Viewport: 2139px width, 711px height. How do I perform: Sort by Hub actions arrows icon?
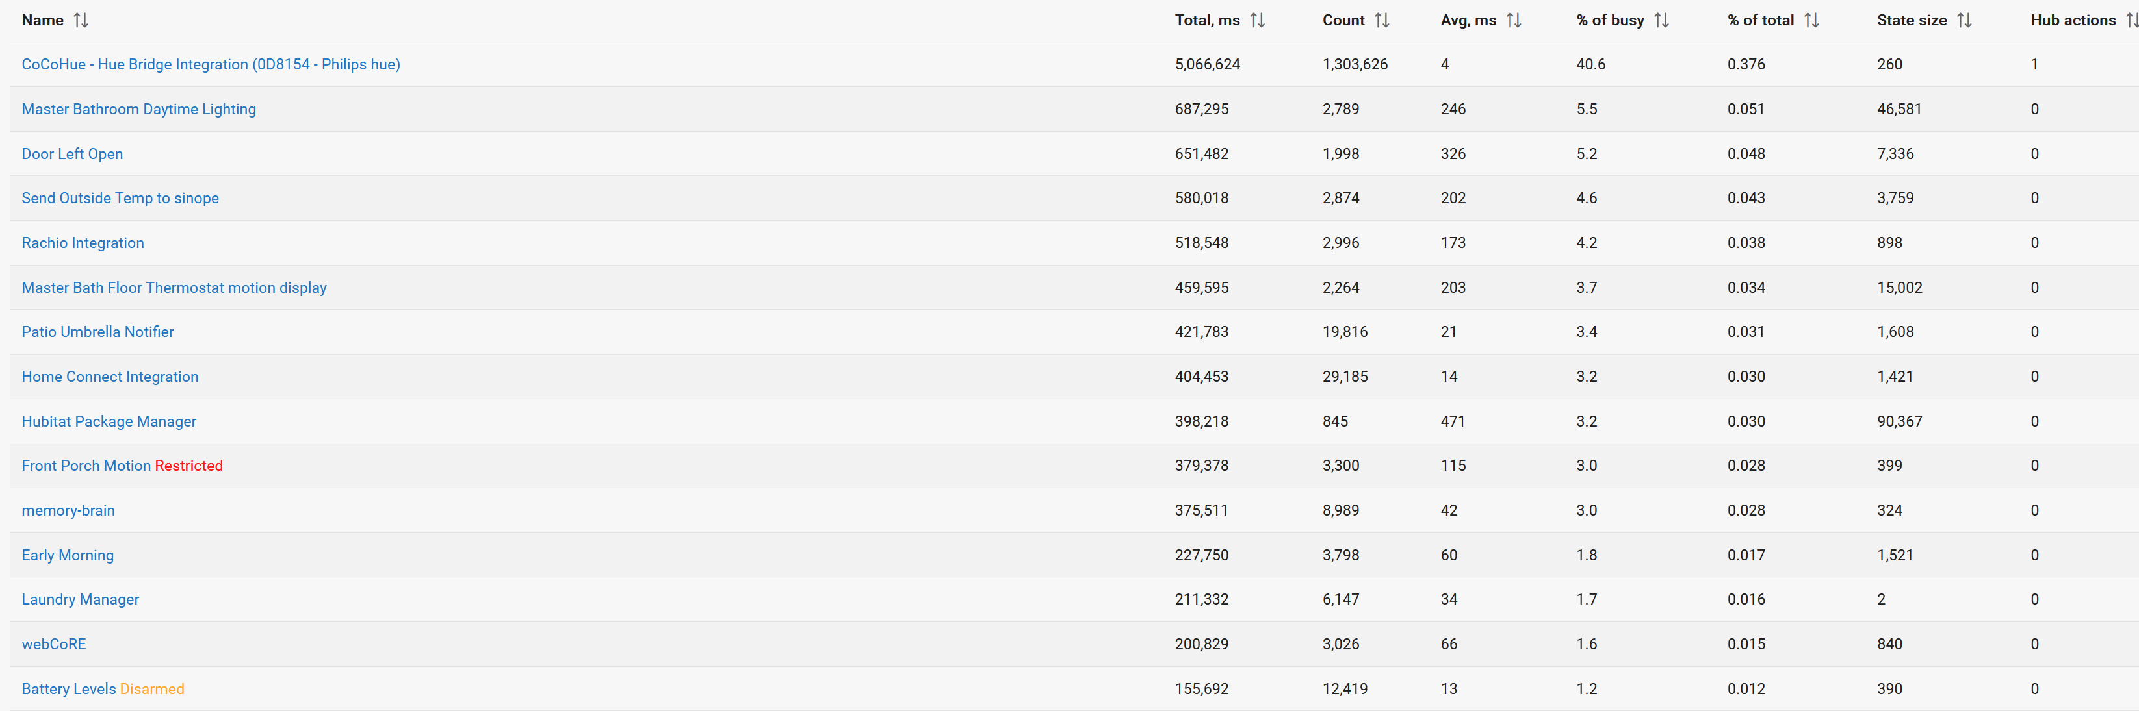pos(2131,20)
